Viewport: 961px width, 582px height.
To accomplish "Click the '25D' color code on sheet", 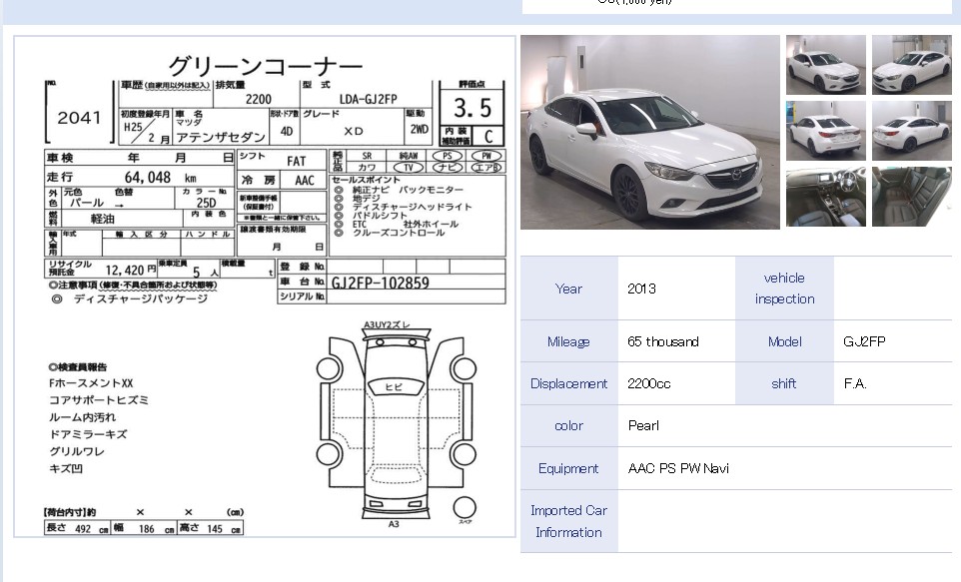I will tap(207, 203).
